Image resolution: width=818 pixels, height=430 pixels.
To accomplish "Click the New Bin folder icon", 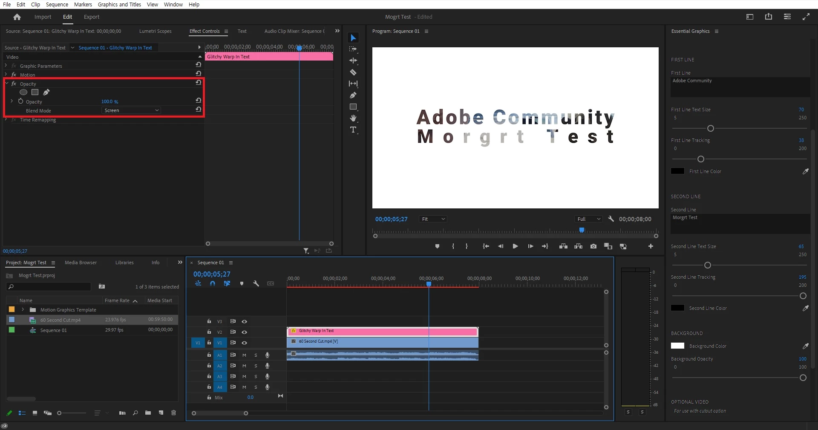I will click(148, 413).
